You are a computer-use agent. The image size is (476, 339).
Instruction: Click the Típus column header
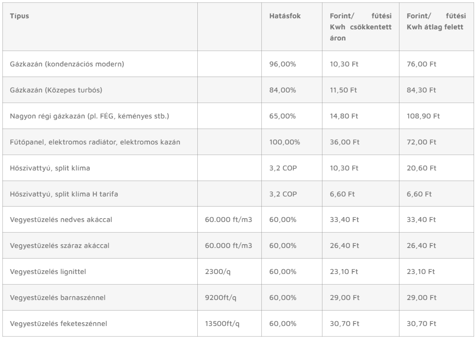pyautogui.click(x=19, y=16)
